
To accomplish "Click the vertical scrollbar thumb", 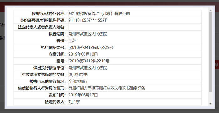I will (211, 52).
